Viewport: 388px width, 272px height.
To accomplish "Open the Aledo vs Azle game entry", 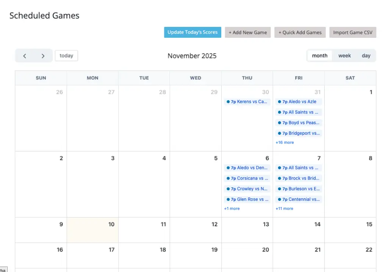I will (299, 101).
